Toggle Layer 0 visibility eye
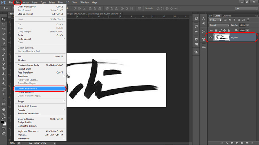Screen dimensions: 259x145 click(x=211, y=38)
